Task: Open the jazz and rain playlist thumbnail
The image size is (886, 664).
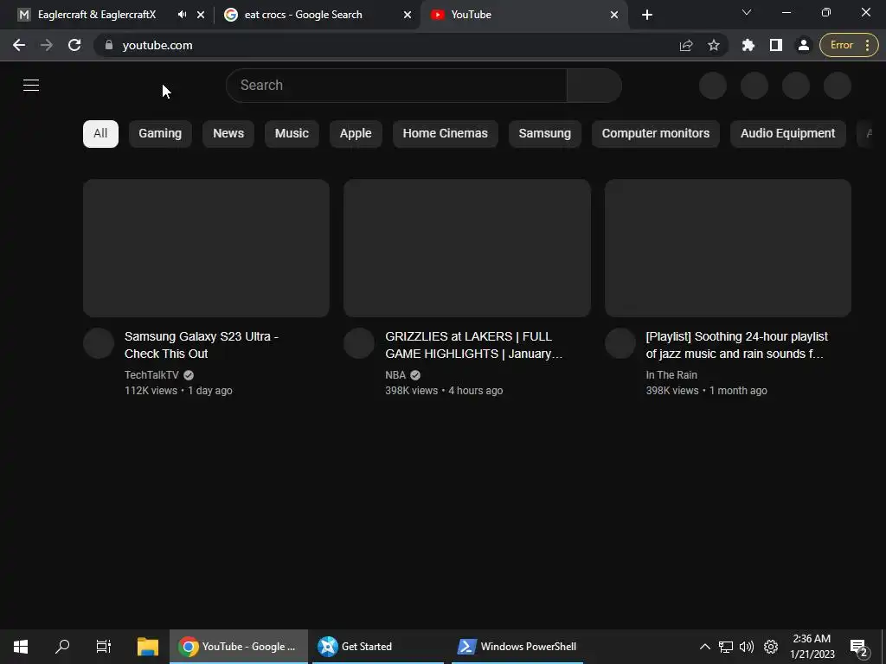Action: point(728,248)
